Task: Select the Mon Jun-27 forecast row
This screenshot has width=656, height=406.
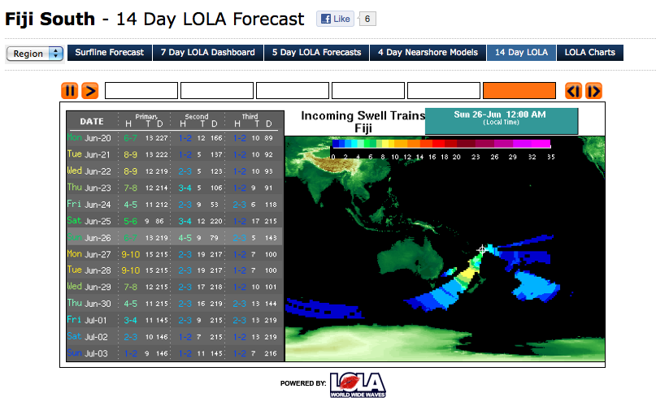Action: [175, 254]
